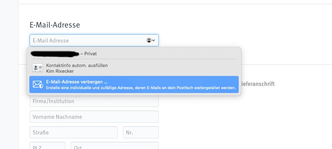Click the contact autofill person icon
The image size is (332, 149).
tap(149, 40)
